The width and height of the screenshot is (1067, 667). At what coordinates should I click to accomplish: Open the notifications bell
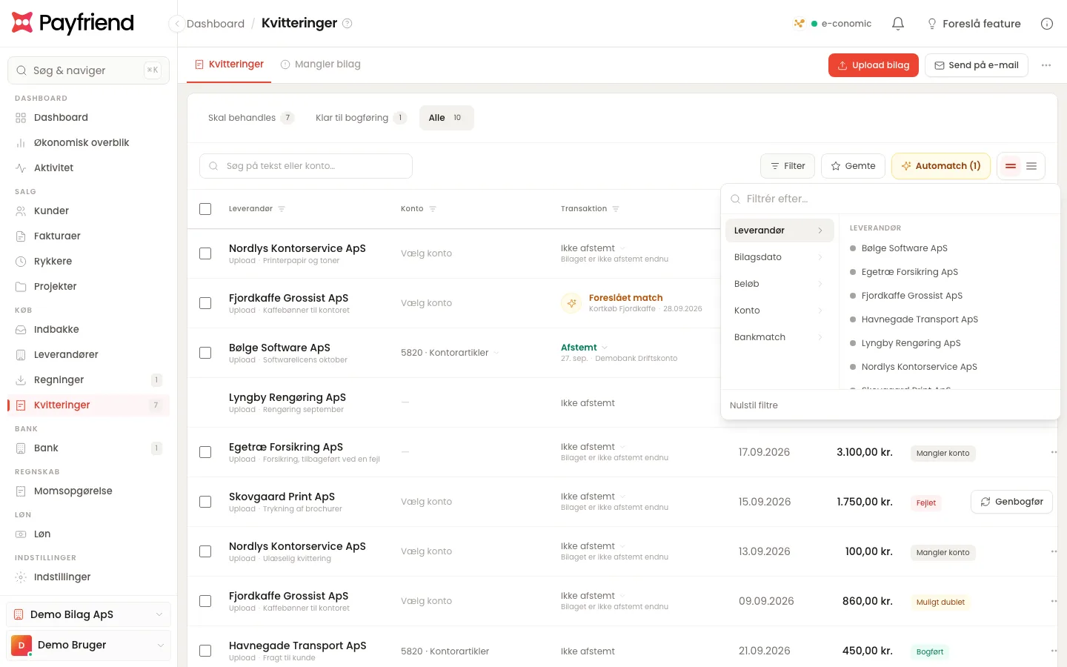click(898, 24)
